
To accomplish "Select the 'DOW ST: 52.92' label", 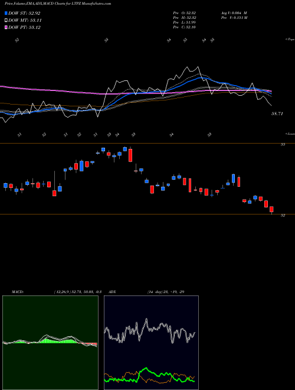I will click(24, 13).
